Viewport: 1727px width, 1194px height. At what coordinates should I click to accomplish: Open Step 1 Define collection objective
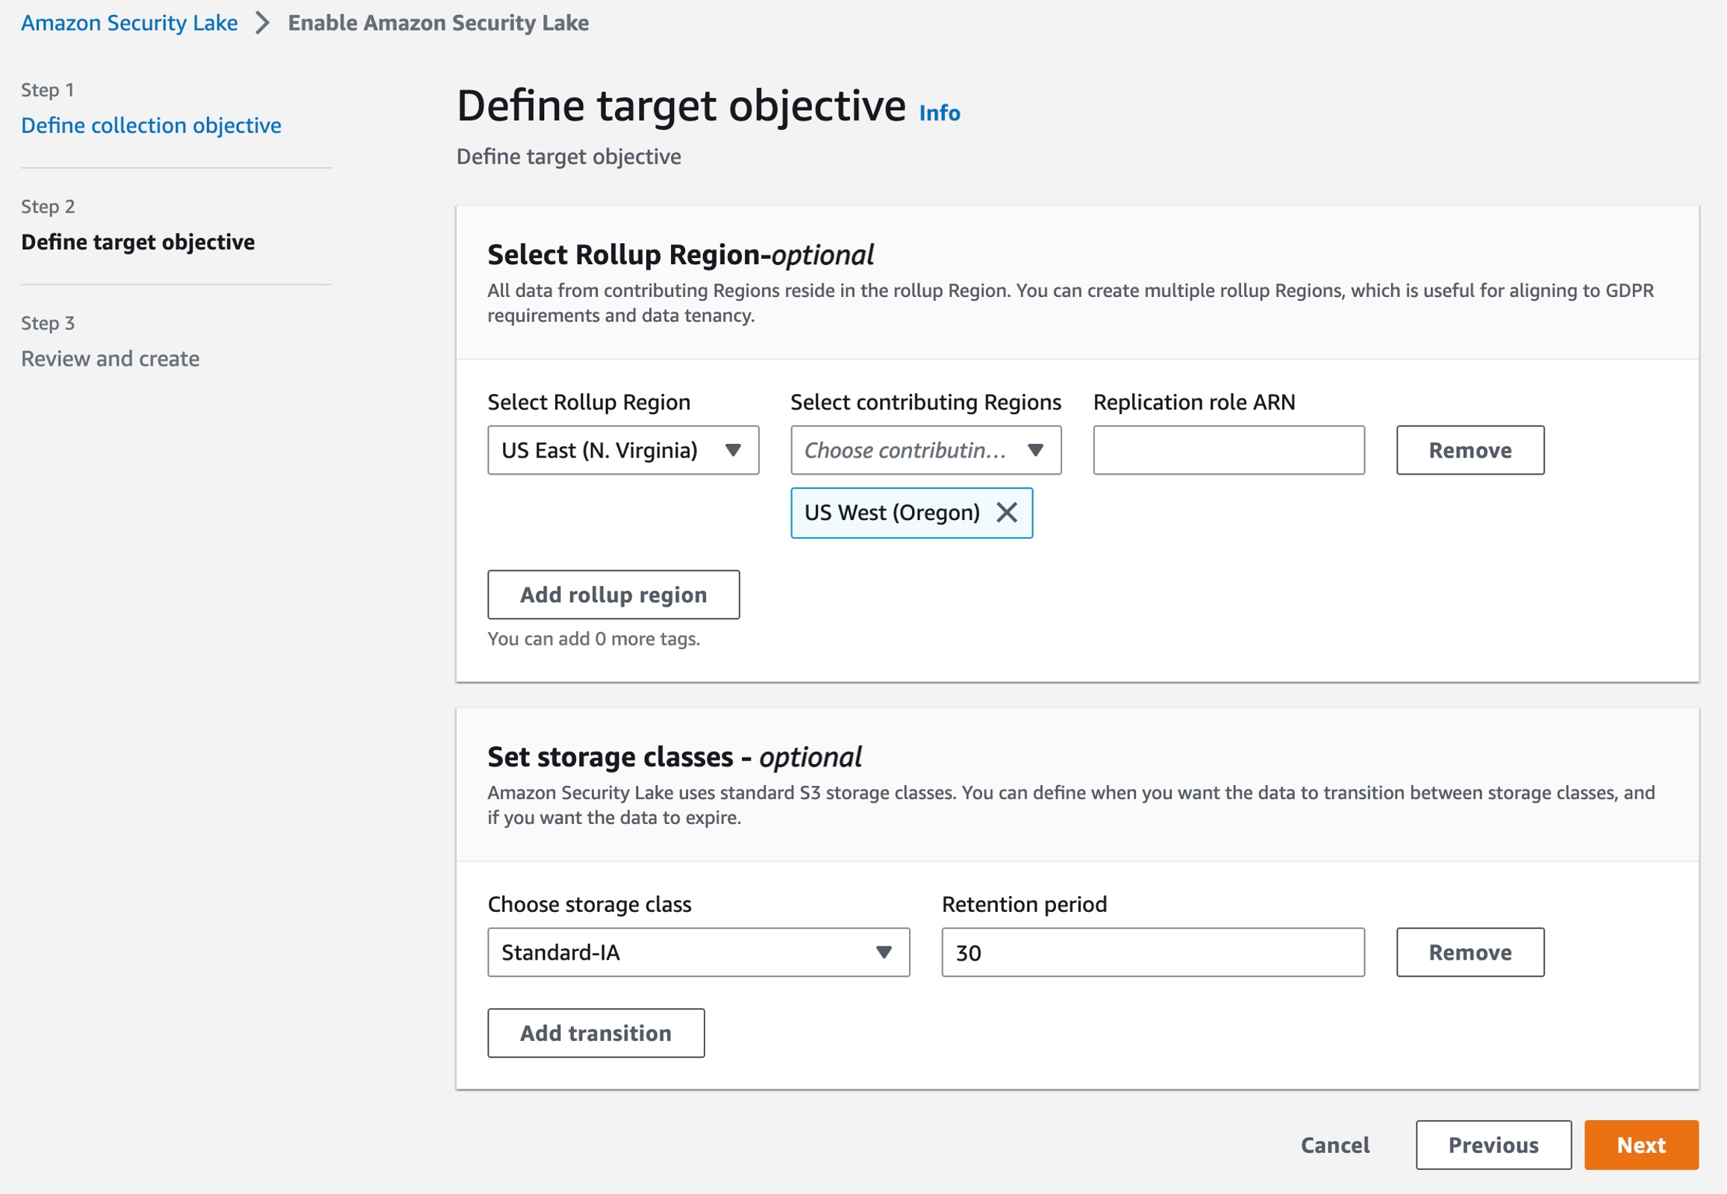click(x=152, y=125)
